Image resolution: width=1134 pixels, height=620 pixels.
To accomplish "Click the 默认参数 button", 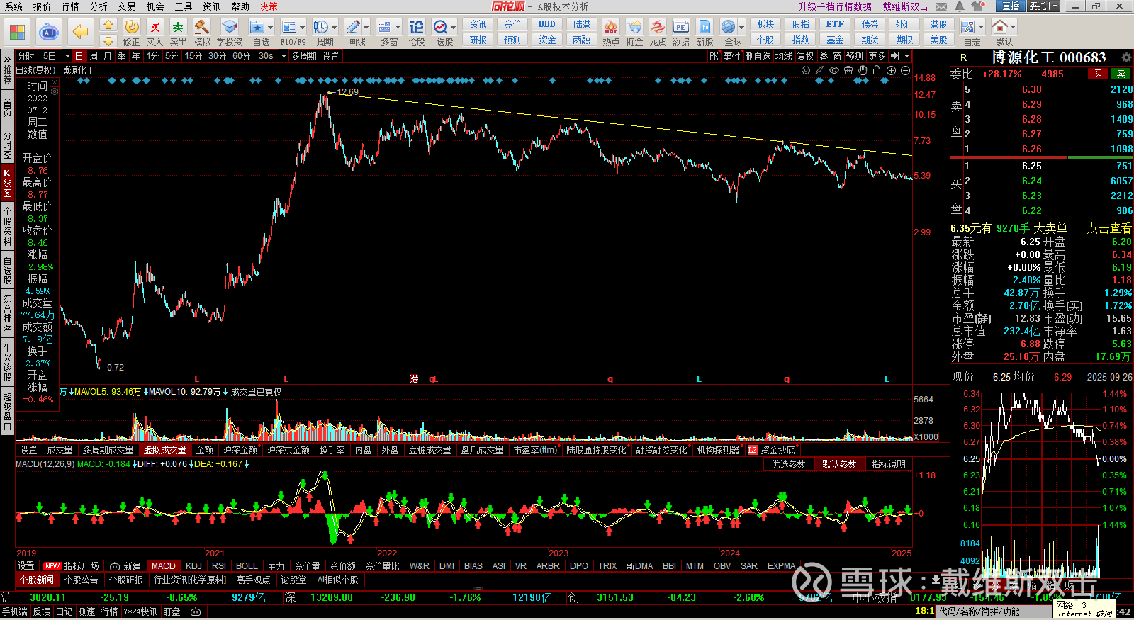I will click(839, 464).
